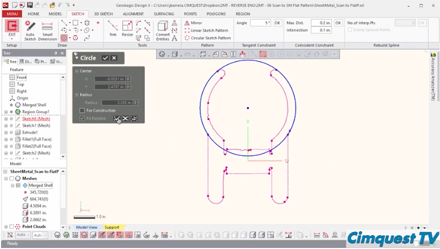Select the Ellipse draw tool
Screen dimensions: 440x249
point(87,30)
